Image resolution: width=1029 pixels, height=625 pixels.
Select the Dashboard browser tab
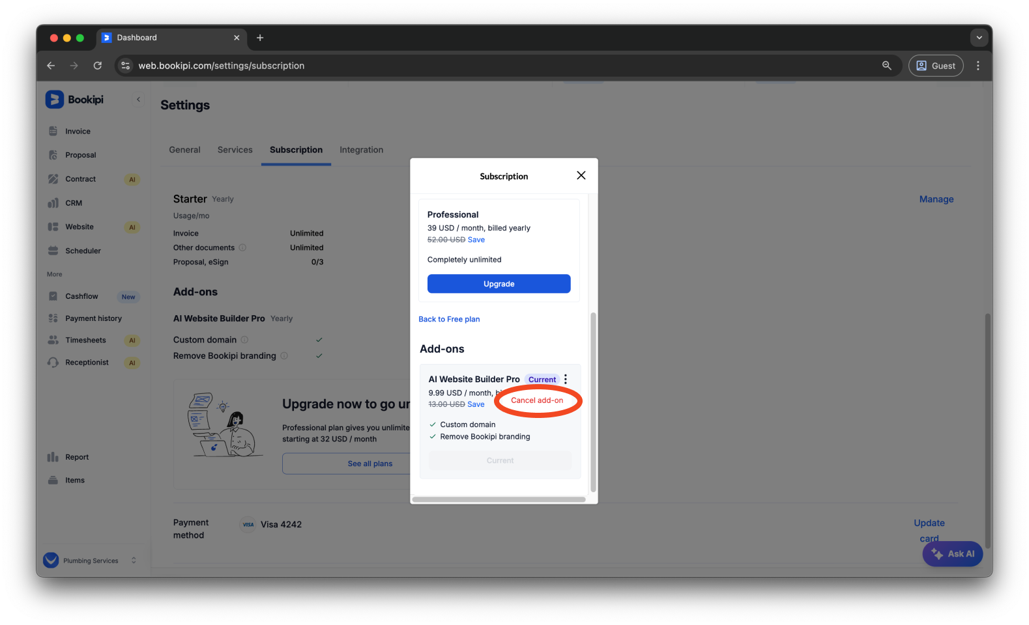[171, 38]
